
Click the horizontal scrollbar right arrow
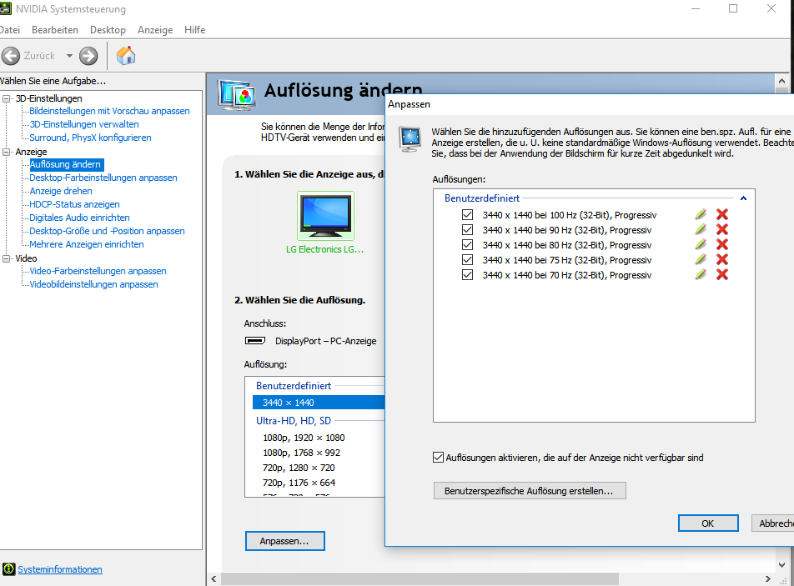(768, 579)
